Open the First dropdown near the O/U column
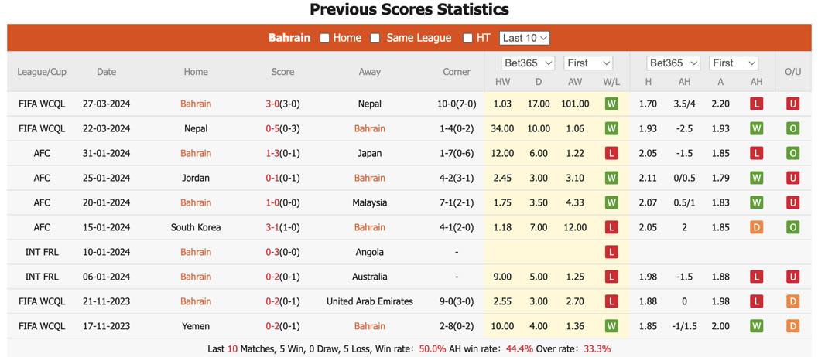 (733, 63)
